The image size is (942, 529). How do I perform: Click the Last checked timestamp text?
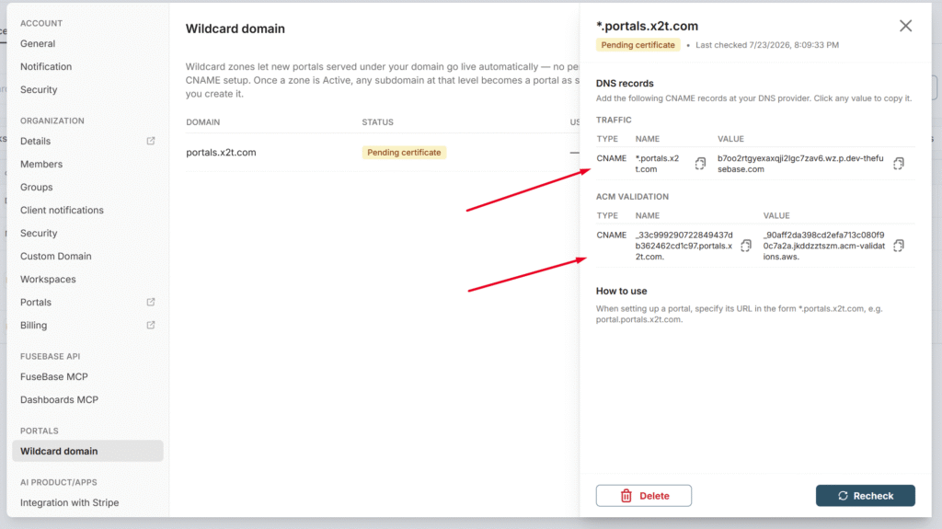(x=767, y=45)
